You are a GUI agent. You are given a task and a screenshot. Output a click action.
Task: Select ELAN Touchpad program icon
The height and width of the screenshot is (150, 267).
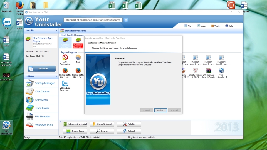coord(65,60)
